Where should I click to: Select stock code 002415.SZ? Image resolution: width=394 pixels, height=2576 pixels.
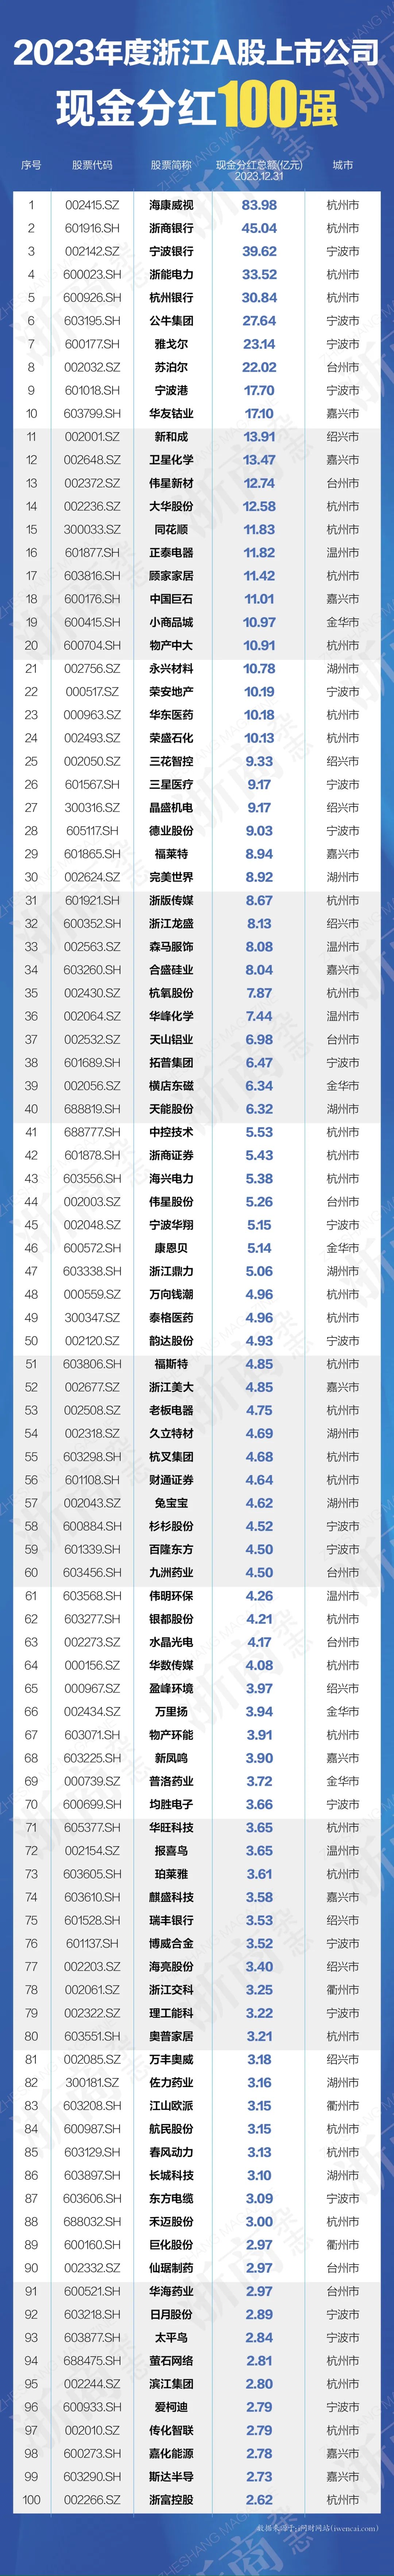(x=92, y=205)
